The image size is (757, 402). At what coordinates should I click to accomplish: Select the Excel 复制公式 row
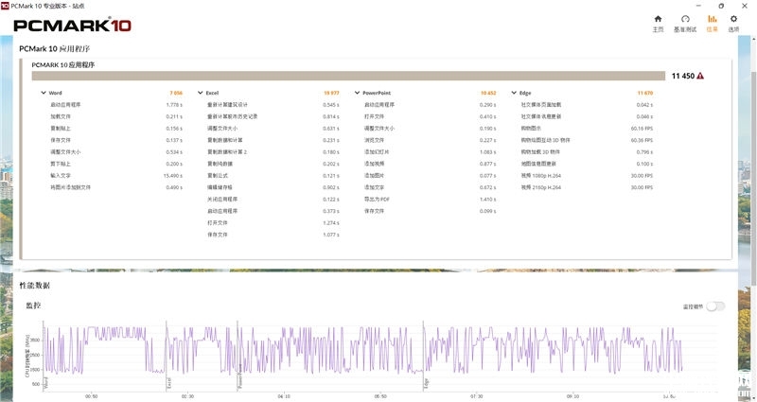coord(273,176)
